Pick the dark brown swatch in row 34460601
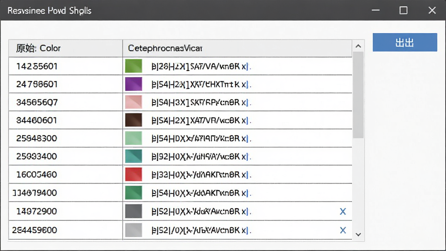 pos(133,120)
